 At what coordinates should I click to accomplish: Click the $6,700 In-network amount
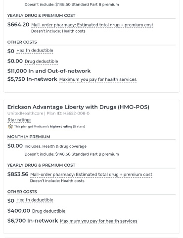(x=33, y=221)
